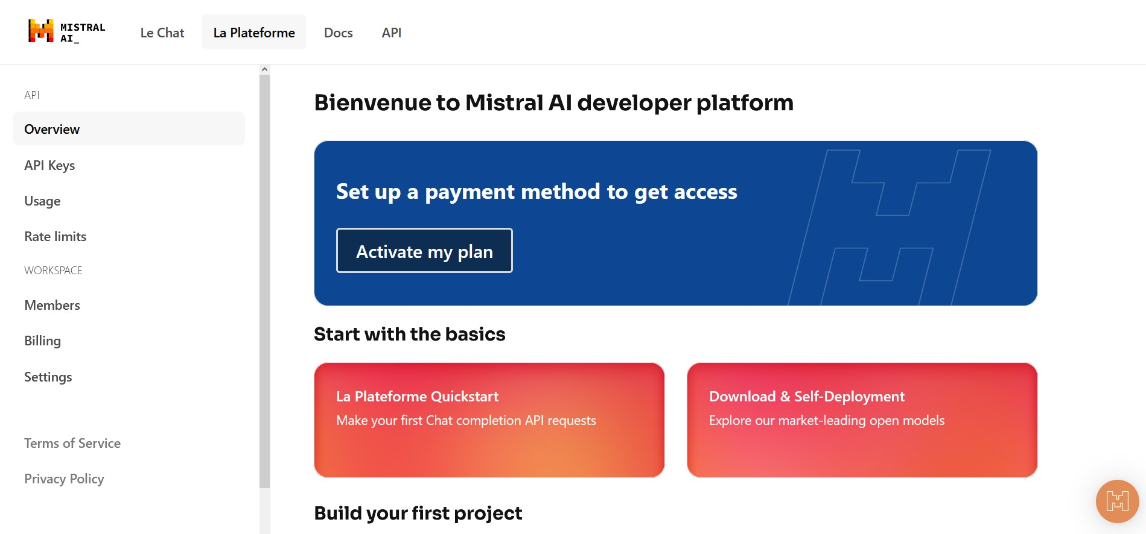Open the Terms of Service link
This screenshot has height=534, width=1146.
coord(72,443)
